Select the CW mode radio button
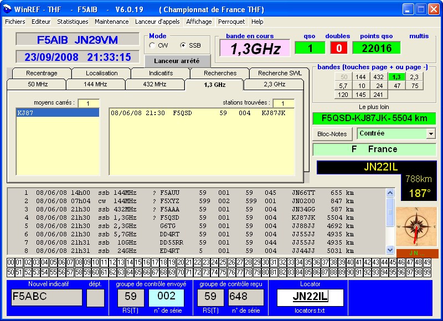This screenshot has height=321, width=443. [x=152, y=45]
